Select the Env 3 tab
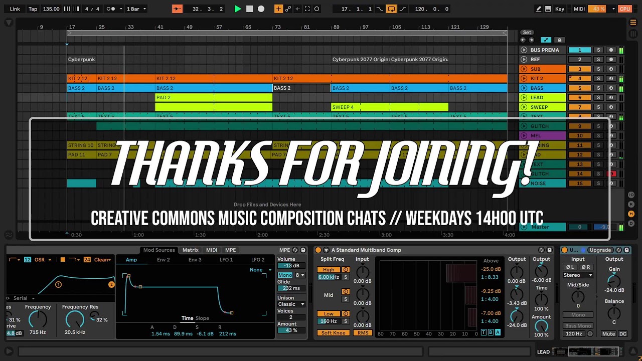Image resolution: width=642 pixels, height=361 pixels. coord(195,260)
